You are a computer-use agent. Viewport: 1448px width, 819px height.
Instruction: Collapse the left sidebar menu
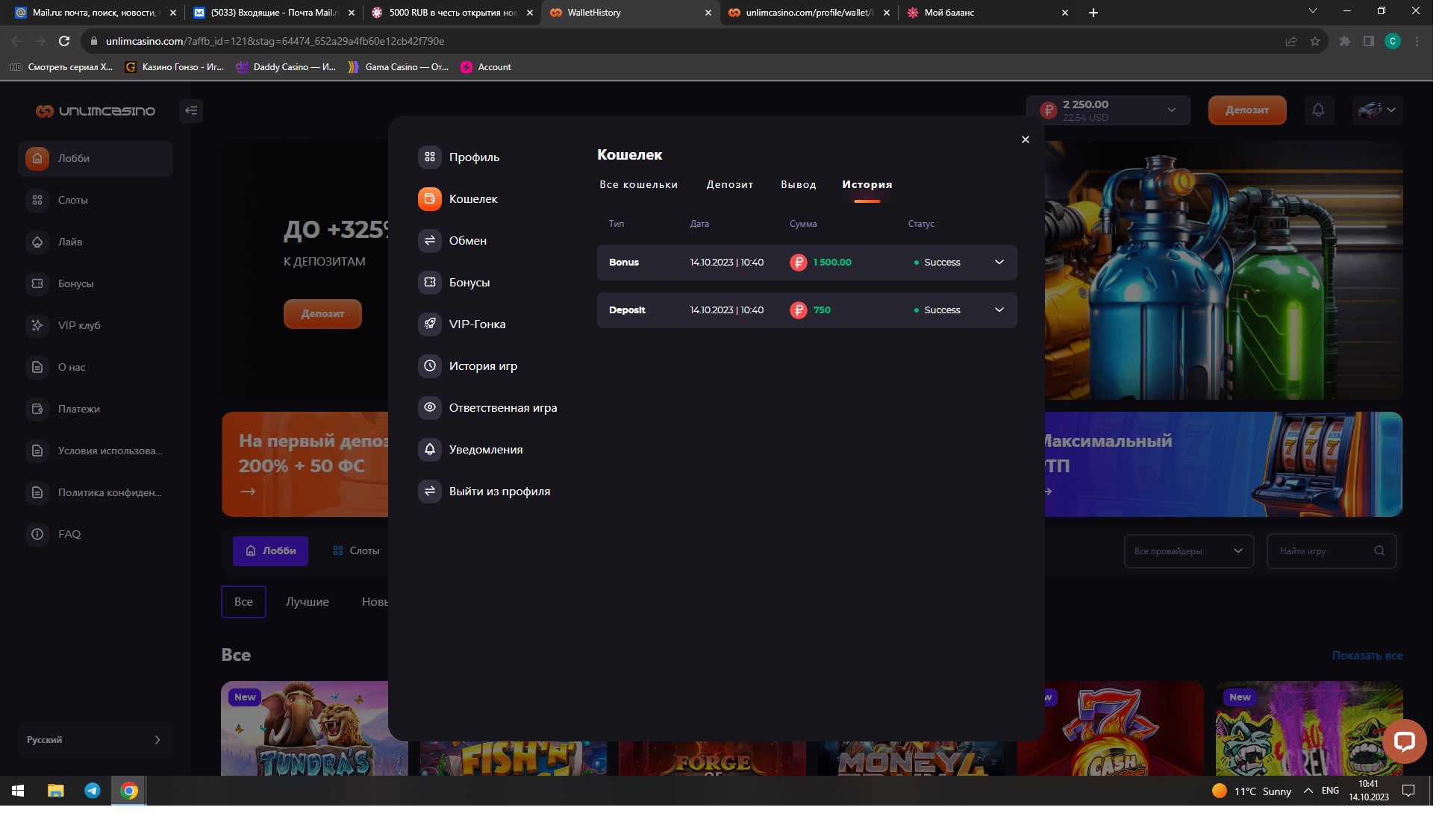click(x=191, y=110)
